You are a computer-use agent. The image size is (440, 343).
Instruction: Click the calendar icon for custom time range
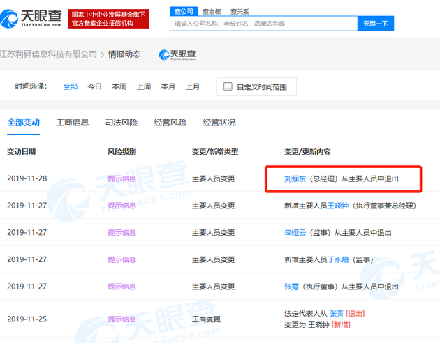(228, 86)
